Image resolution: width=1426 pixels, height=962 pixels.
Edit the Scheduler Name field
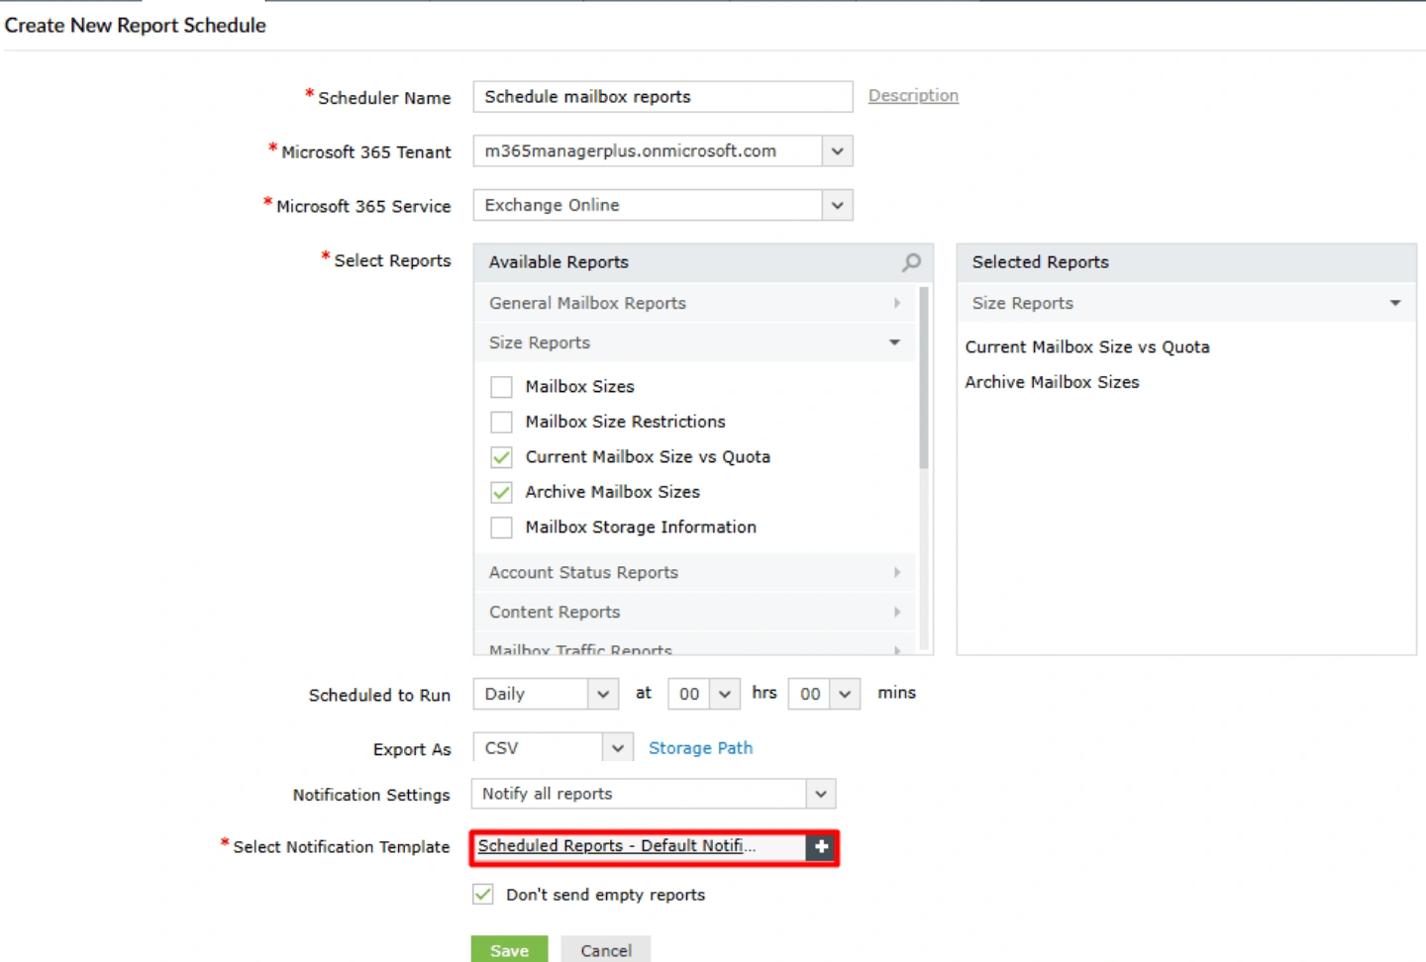pos(662,96)
